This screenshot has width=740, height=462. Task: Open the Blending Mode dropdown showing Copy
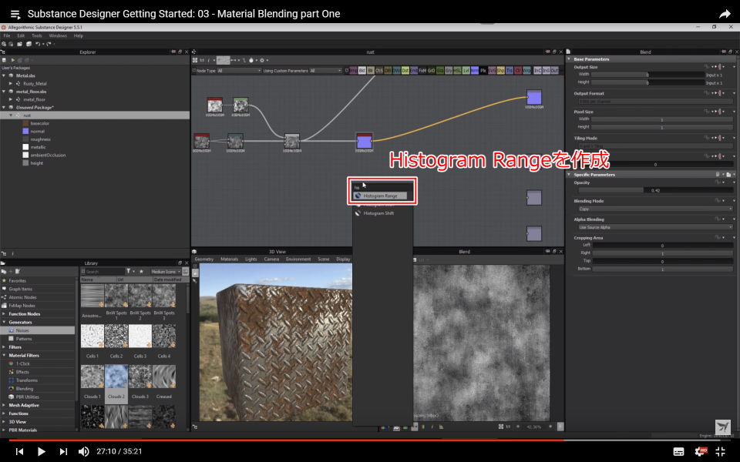pos(655,209)
